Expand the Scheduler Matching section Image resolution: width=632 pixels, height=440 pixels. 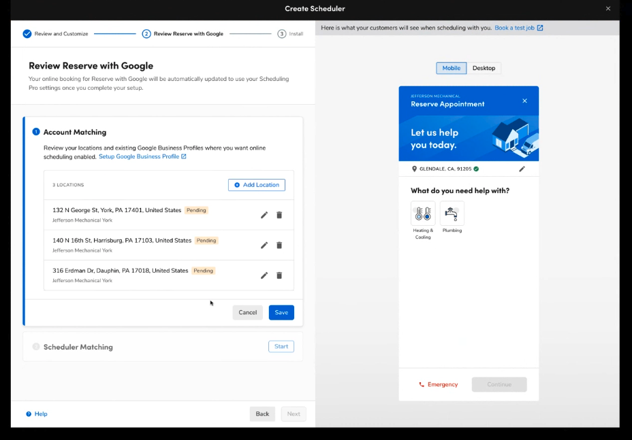[281, 346]
